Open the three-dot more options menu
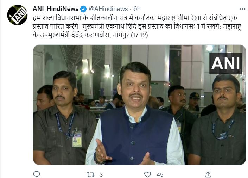 242,9
